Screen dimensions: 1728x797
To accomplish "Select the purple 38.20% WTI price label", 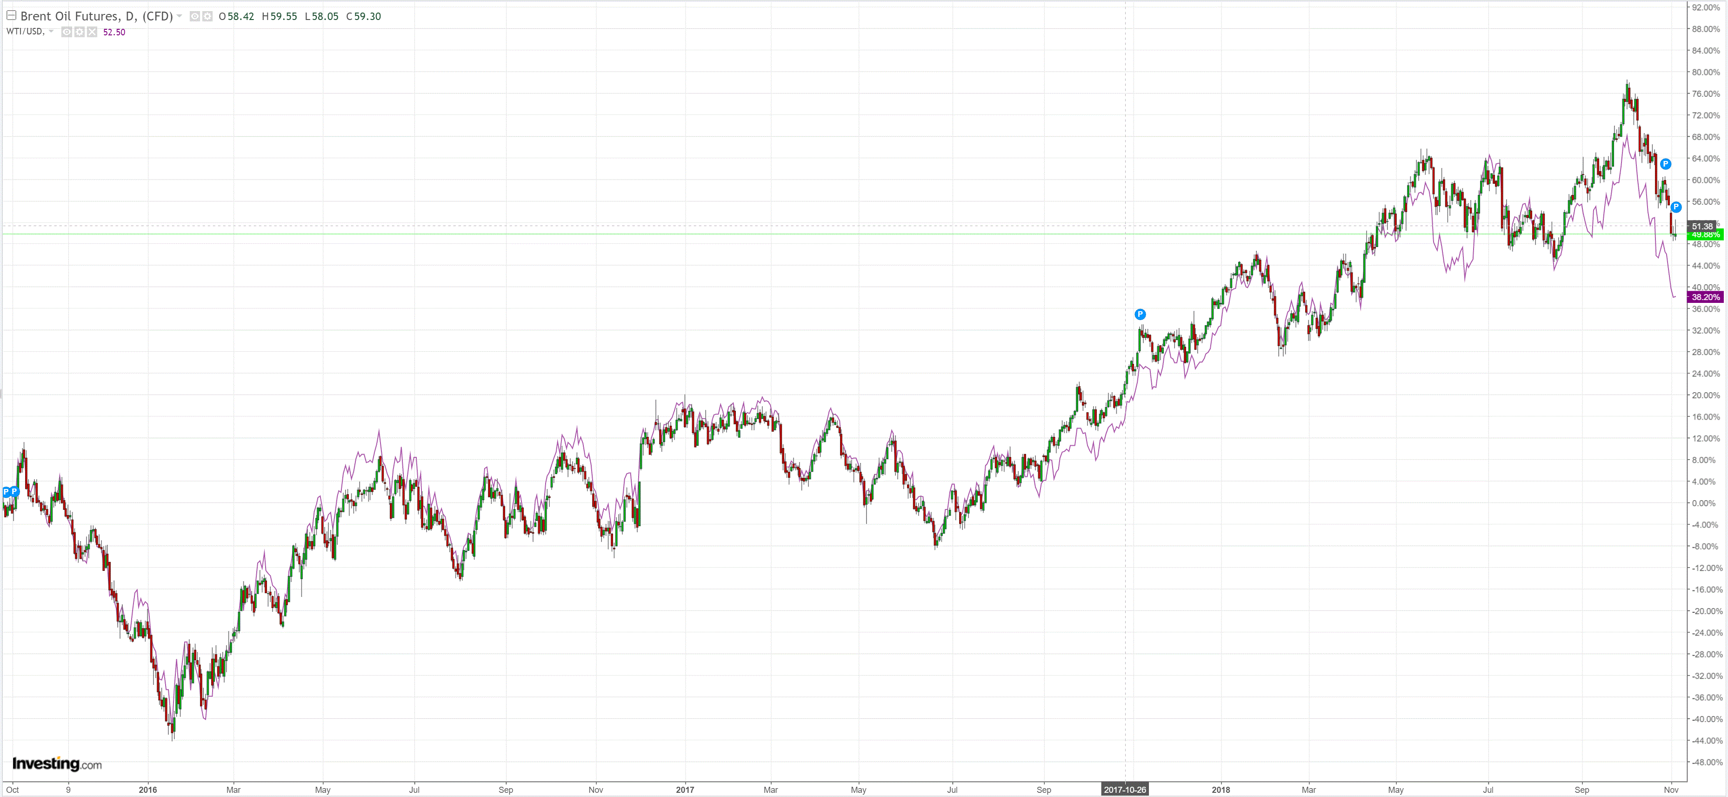I will [x=1705, y=297].
